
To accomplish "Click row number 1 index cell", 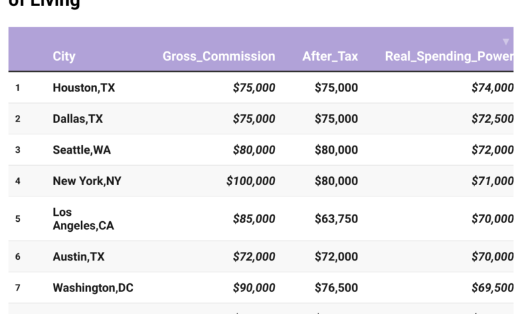I will 18,88.
